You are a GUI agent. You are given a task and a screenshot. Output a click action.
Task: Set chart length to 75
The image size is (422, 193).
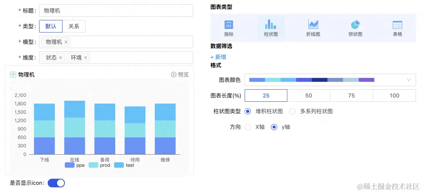click(352, 96)
